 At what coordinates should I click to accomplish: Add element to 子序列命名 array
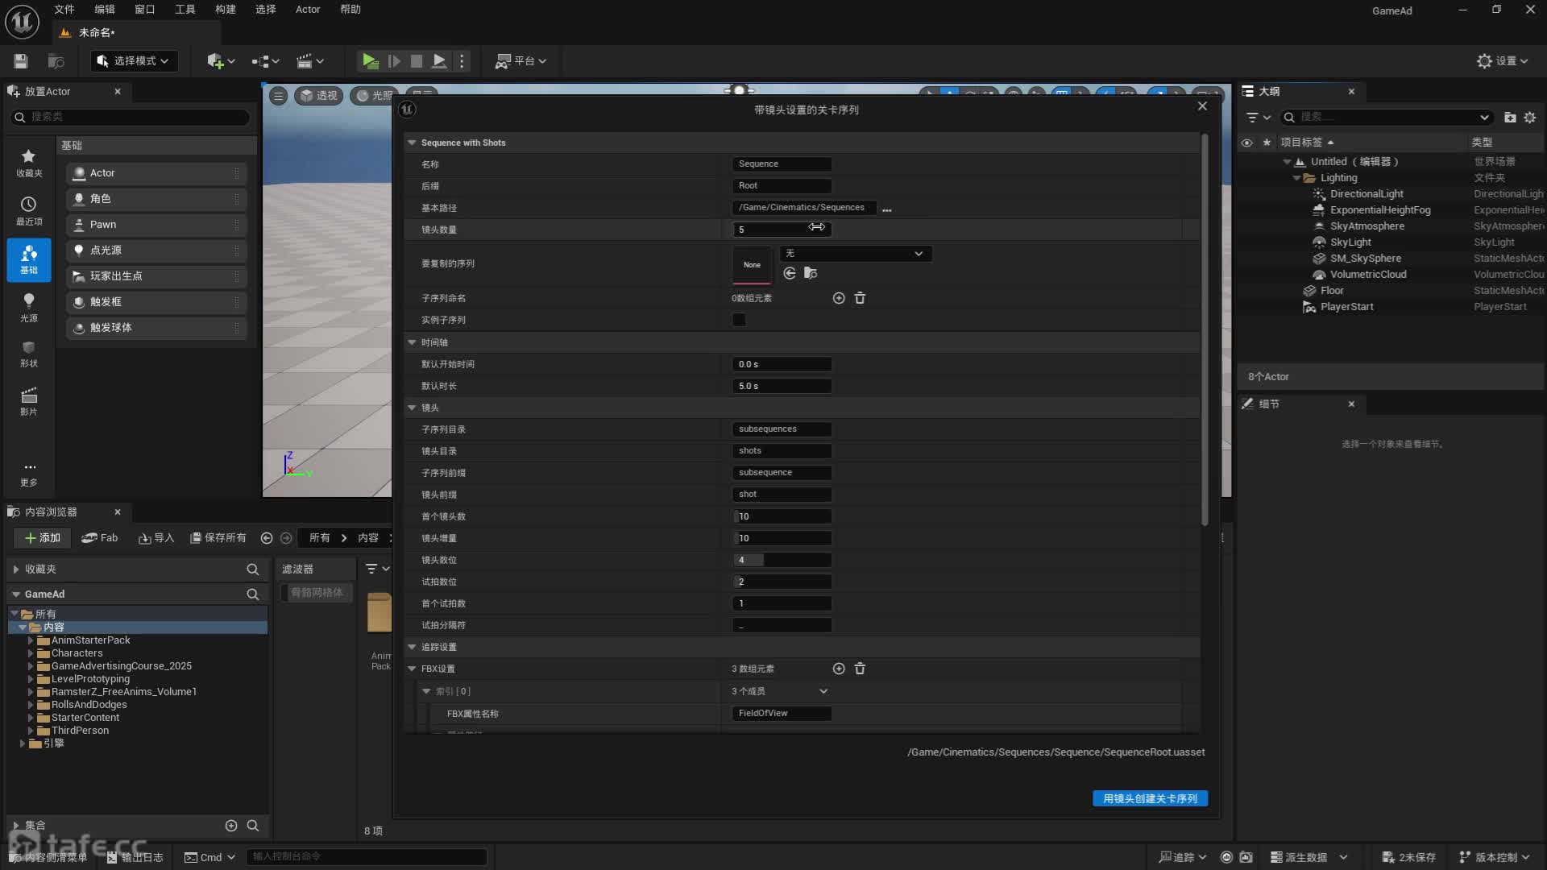coord(839,298)
